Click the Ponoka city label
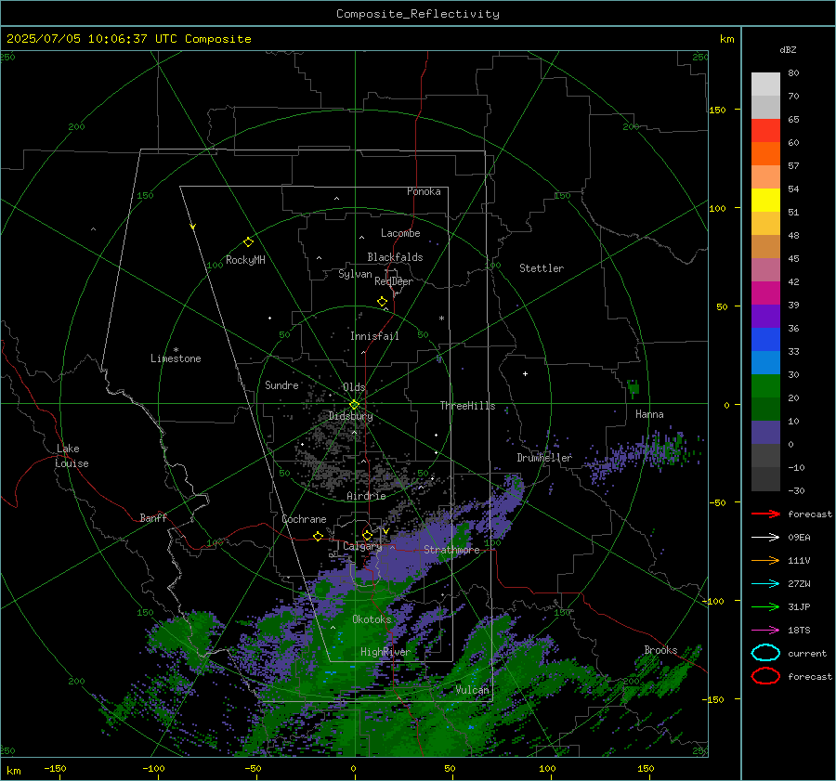The height and width of the screenshot is (781, 836). pyautogui.click(x=424, y=191)
